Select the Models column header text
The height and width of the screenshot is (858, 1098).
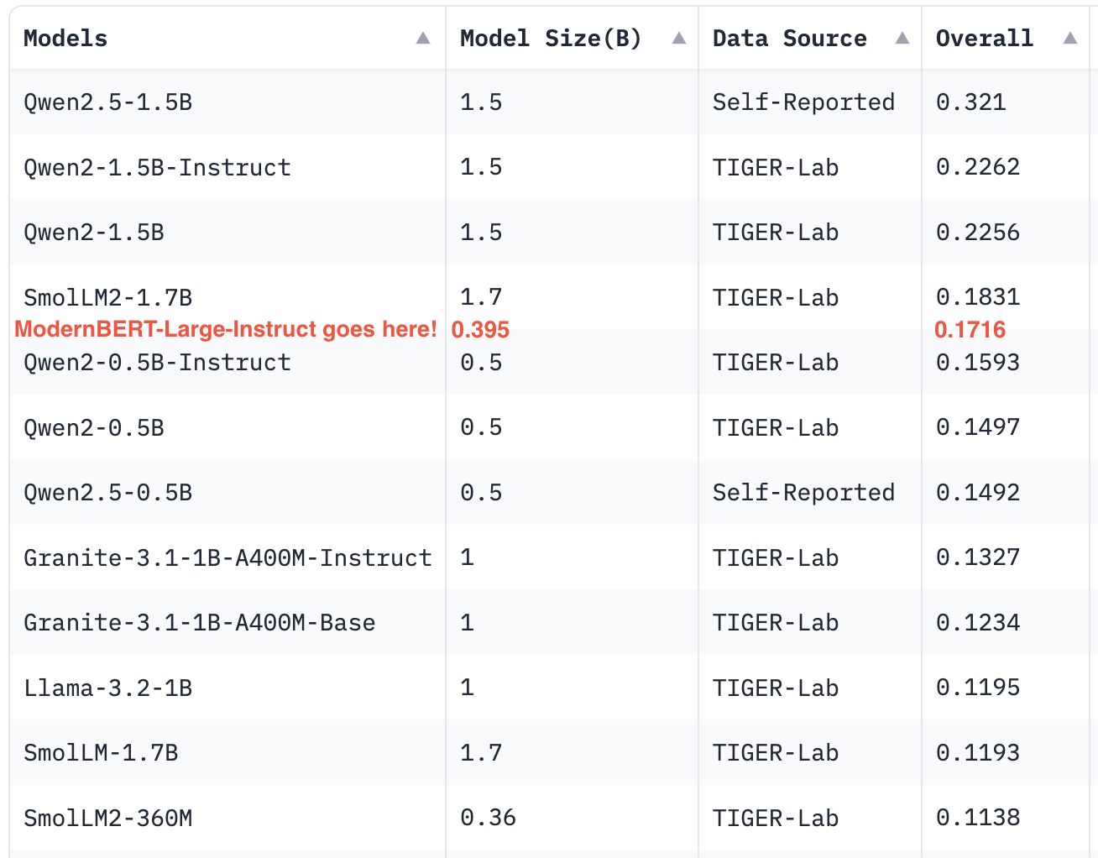click(65, 39)
